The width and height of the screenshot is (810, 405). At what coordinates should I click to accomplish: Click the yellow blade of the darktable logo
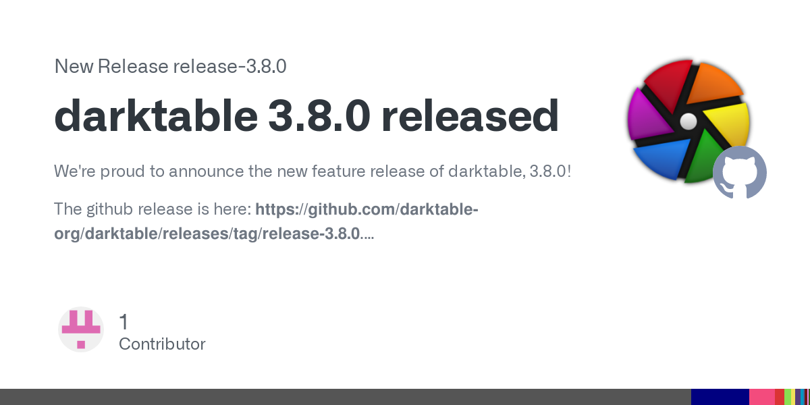tap(729, 130)
